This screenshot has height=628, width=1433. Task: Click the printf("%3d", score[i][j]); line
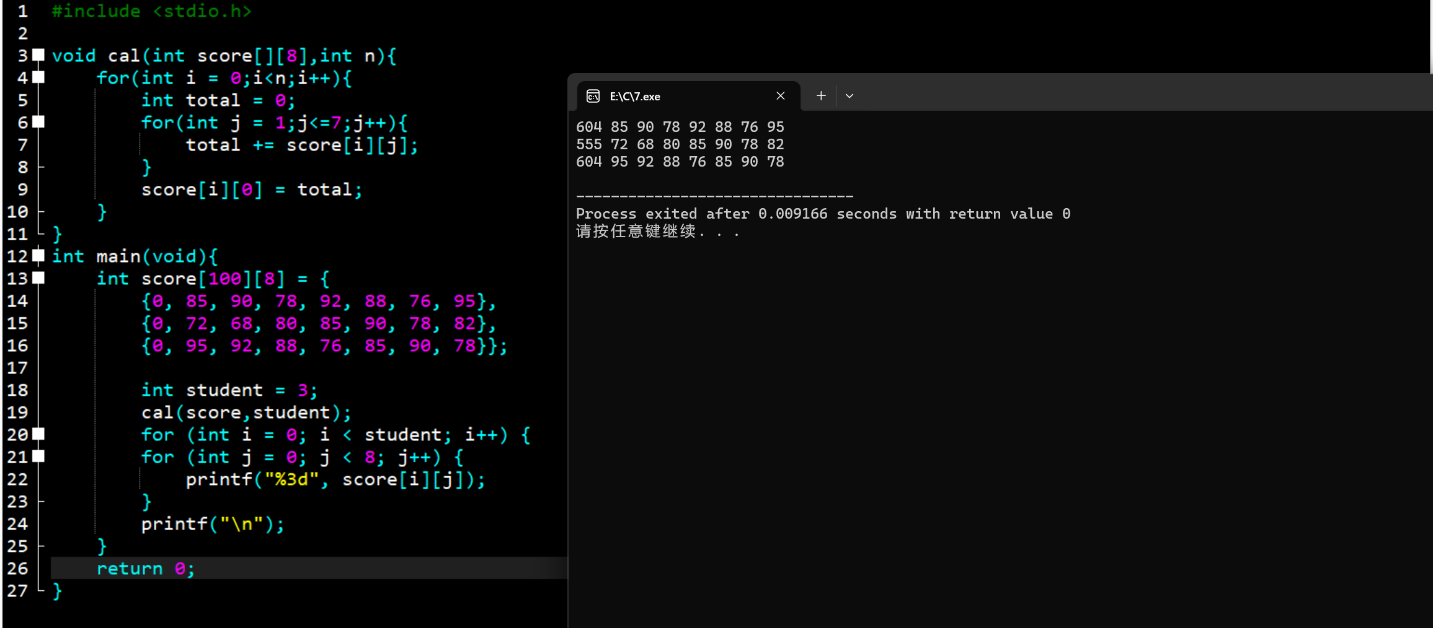coord(335,479)
